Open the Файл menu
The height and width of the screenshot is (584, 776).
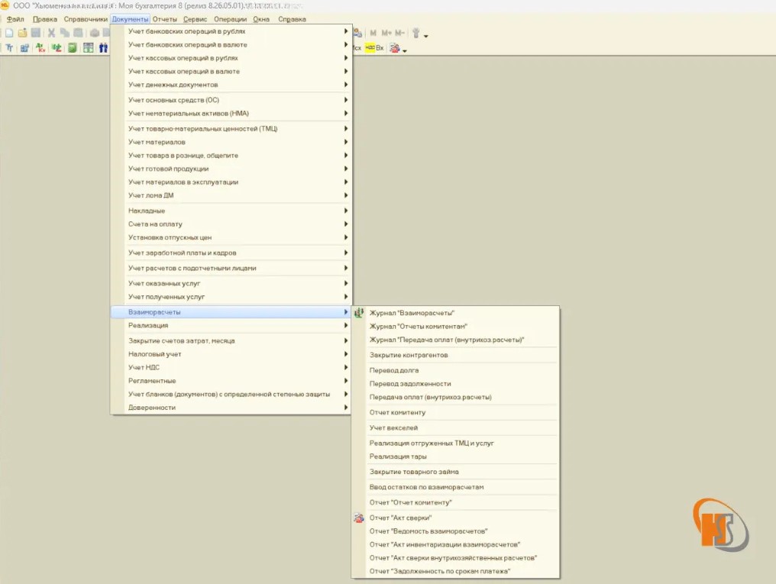click(15, 19)
